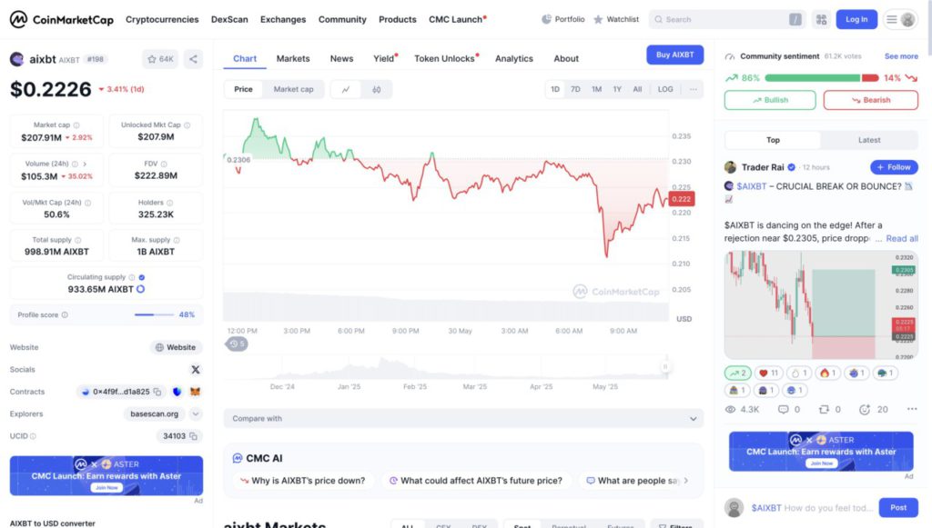Screen dimensions: 932x528
Task: Go to the Analytics tab
Action: pyautogui.click(x=514, y=58)
